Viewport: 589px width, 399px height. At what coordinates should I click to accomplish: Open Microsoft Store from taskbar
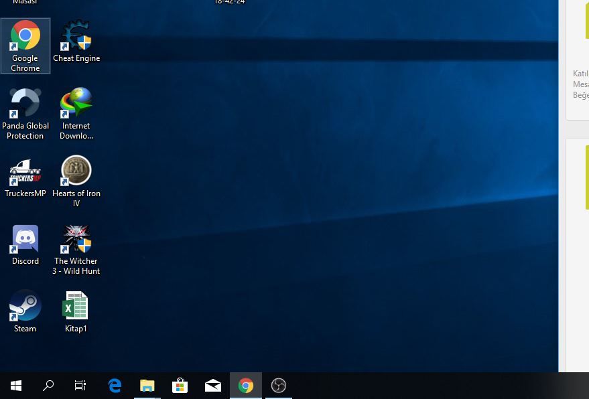click(180, 386)
